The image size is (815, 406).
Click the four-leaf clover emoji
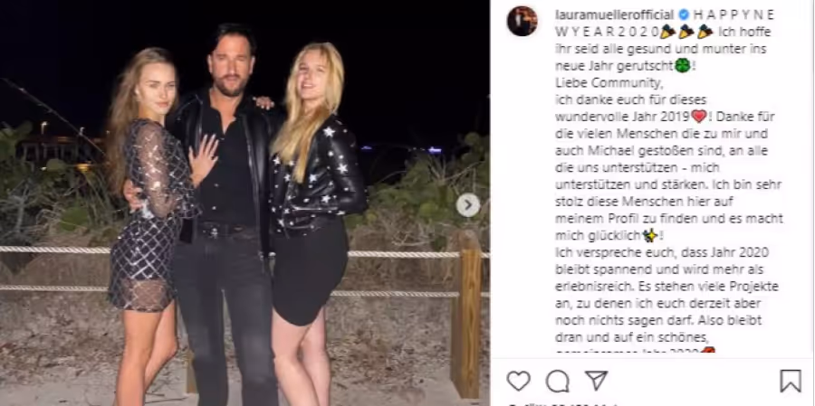click(x=683, y=65)
